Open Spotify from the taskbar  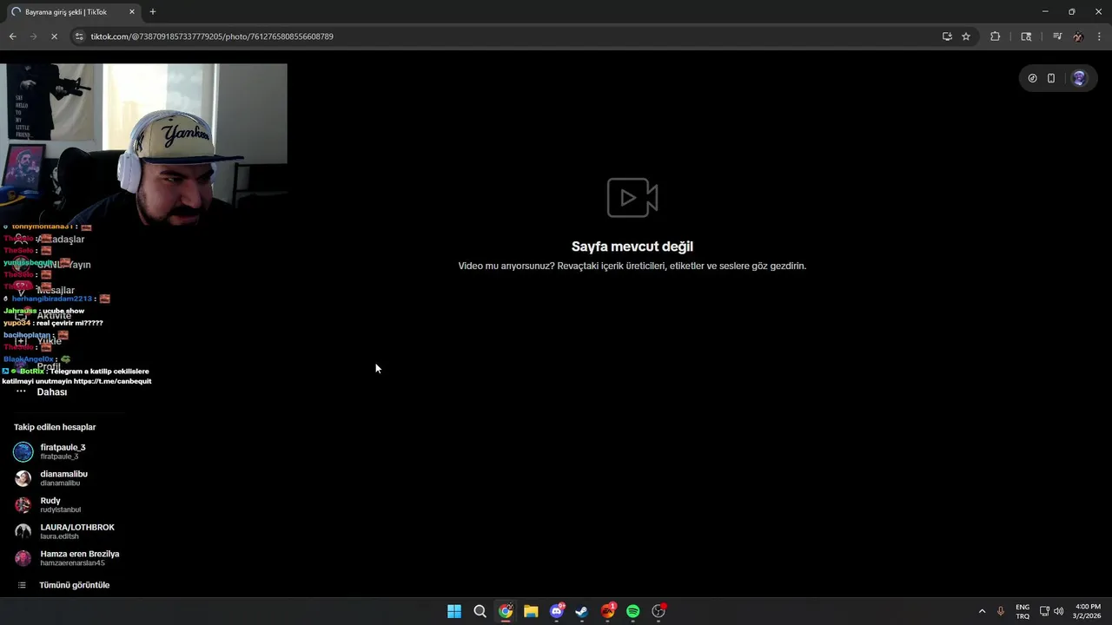click(x=633, y=611)
